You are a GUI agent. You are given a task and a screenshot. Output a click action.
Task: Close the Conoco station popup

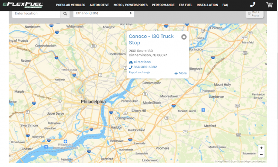pos(184,37)
